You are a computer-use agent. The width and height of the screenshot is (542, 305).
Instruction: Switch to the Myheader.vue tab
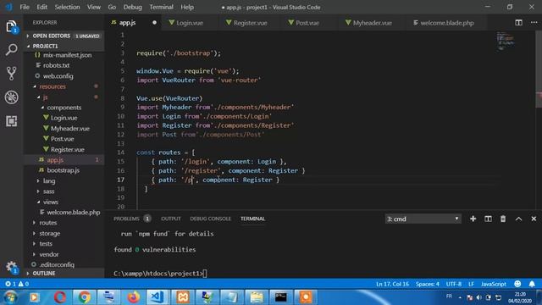point(373,23)
